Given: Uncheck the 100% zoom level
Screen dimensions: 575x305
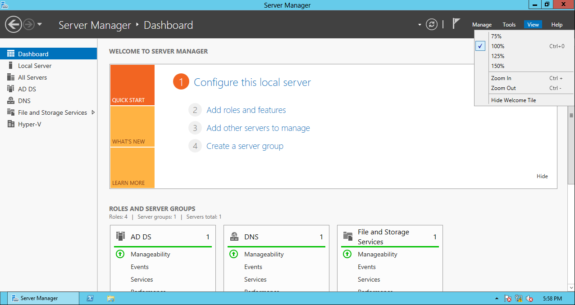Looking at the screenshot, I should click(480, 45).
